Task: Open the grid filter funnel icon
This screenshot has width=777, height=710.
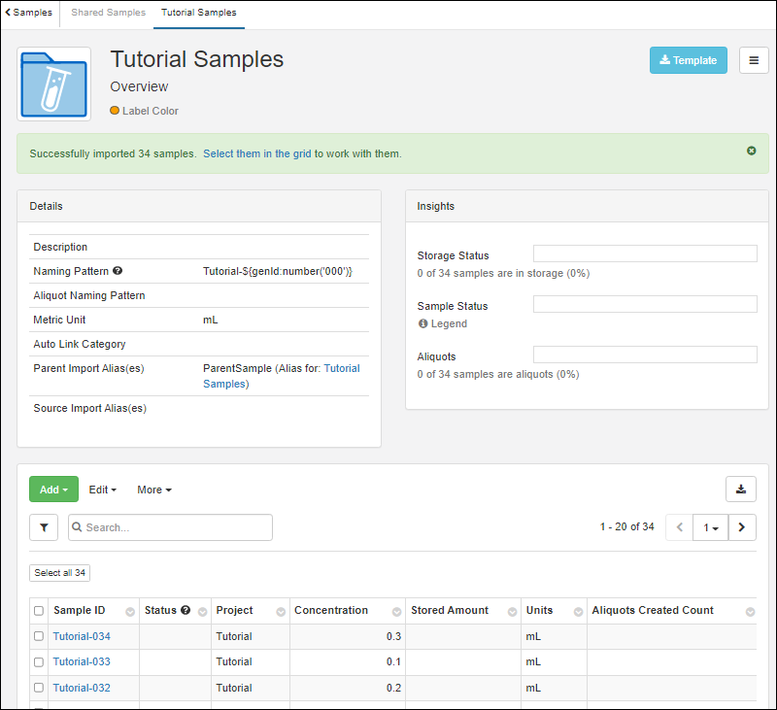Action: coord(44,527)
